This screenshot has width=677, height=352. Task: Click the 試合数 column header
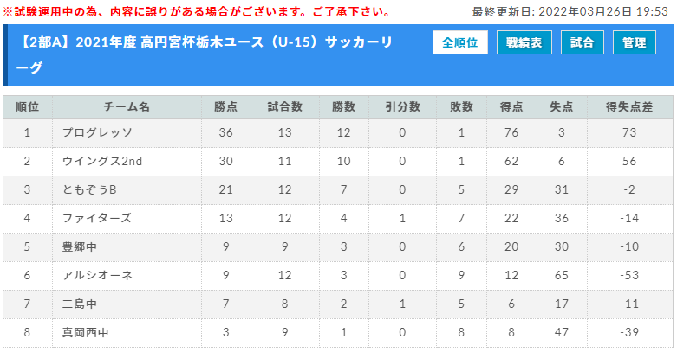[x=285, y=107]
